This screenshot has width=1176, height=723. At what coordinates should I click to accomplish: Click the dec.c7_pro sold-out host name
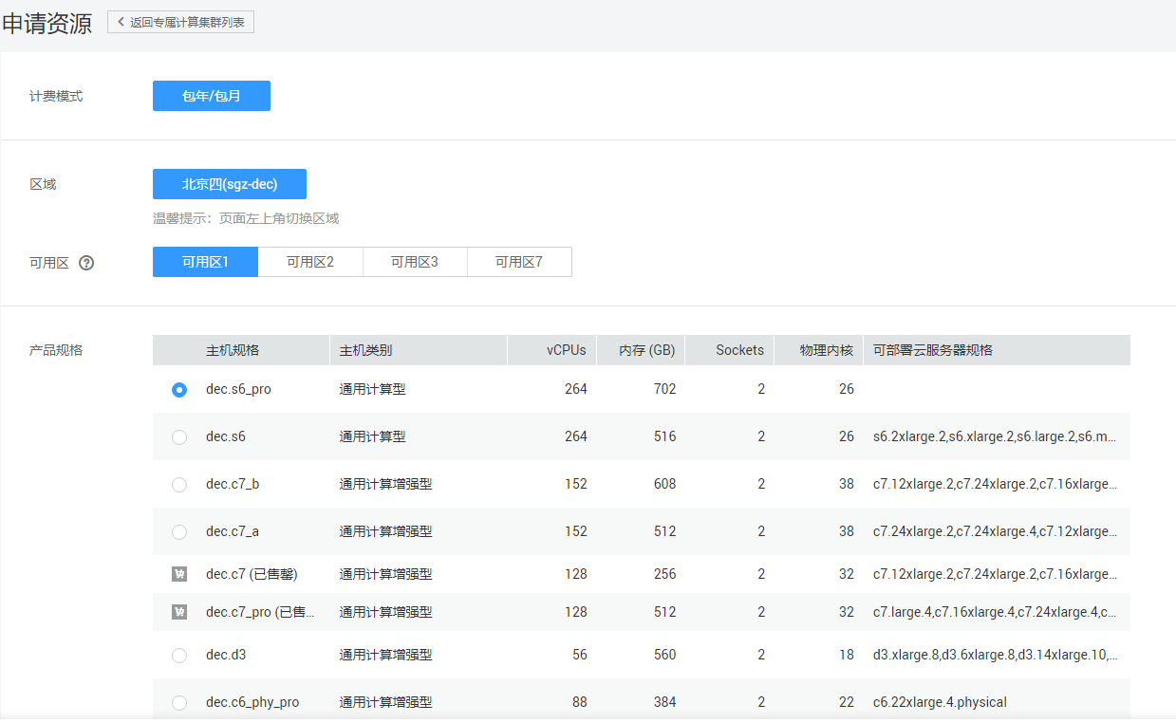261,612
